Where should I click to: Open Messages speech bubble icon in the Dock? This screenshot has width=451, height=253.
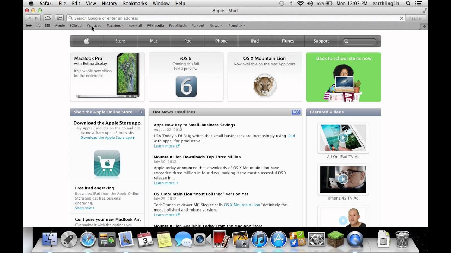[x=183, y=240]
